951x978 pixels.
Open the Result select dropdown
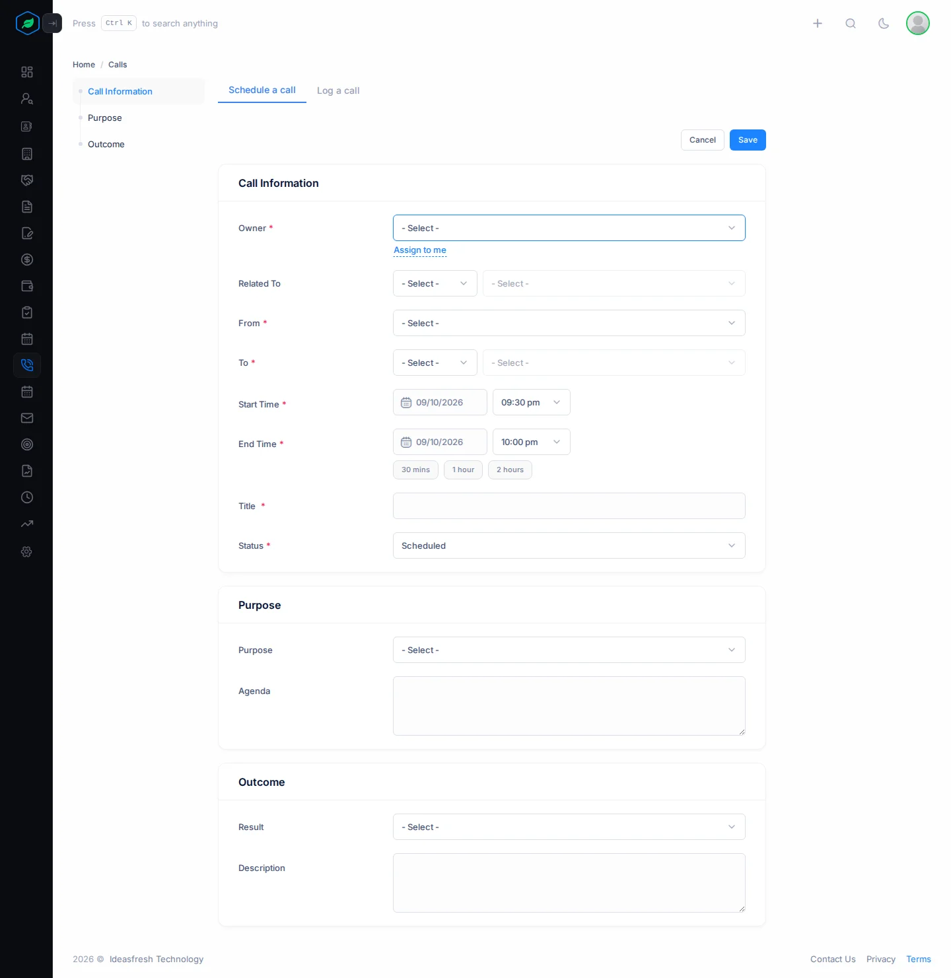pyautogui.click(x=569, y=827)
